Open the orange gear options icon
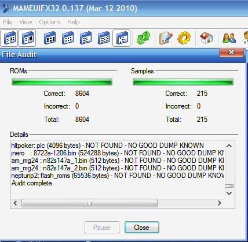 point(184,38)
